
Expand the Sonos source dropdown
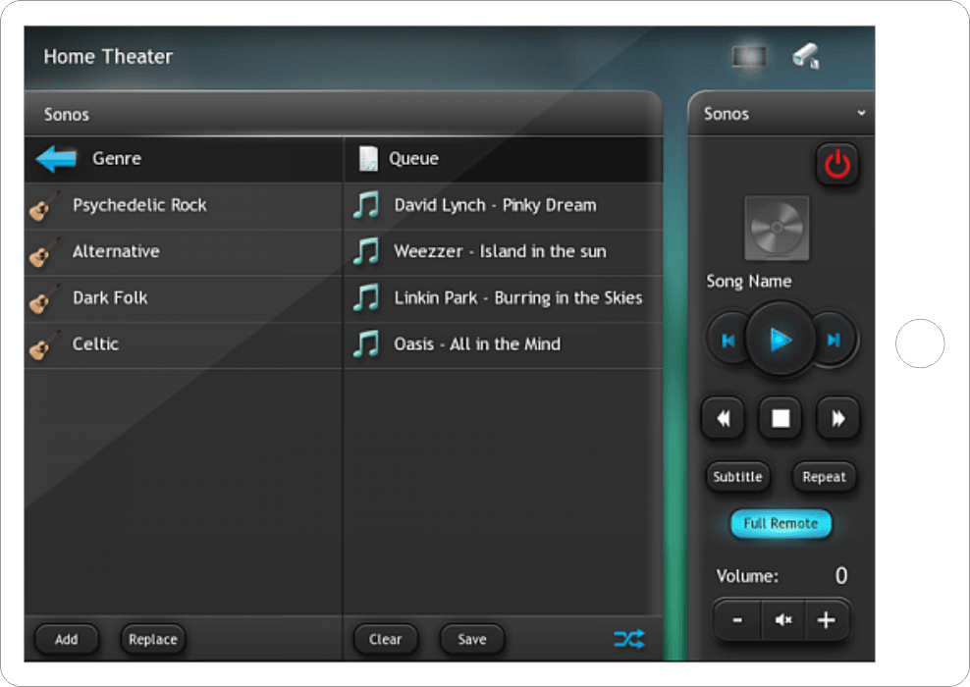tap(861, 114)
